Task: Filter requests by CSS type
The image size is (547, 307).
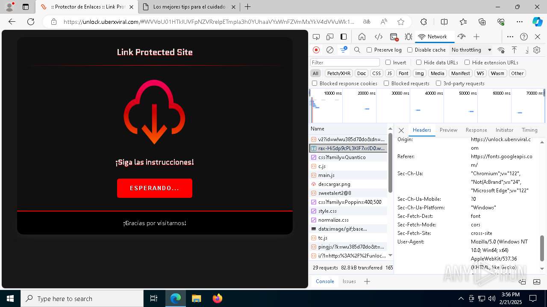Action: point(376,73)
